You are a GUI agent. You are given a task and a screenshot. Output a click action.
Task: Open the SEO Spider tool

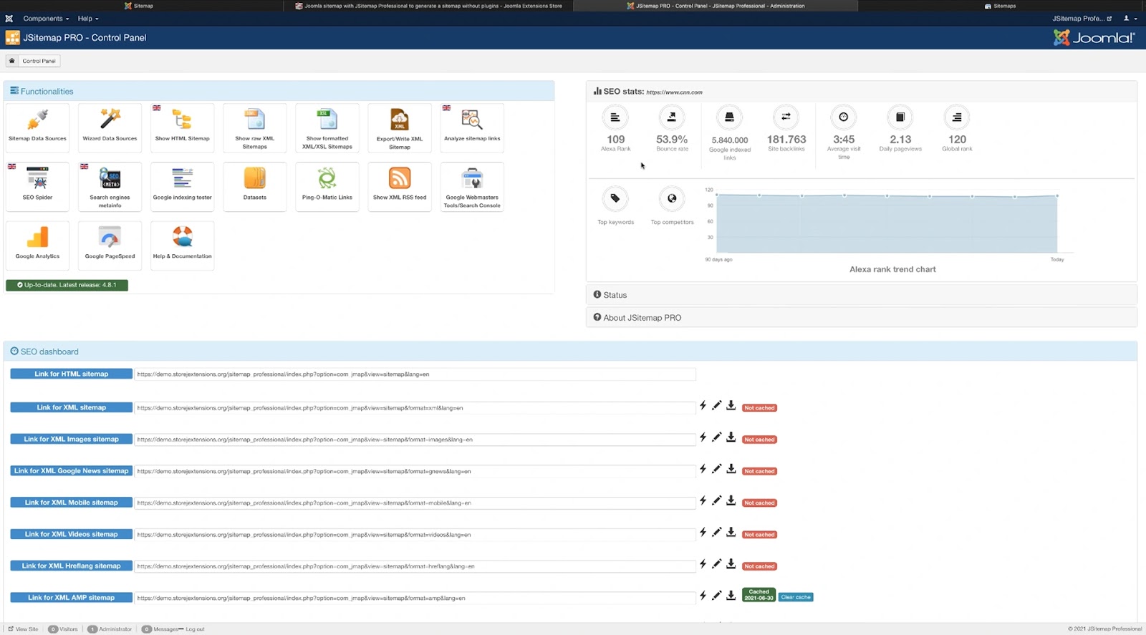(37, 185)
